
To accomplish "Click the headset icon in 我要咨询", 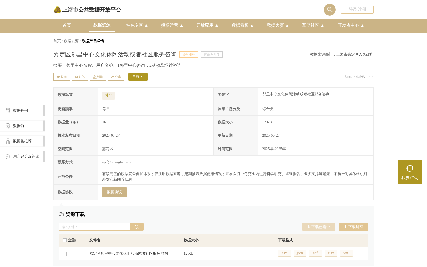I will 410,168.
